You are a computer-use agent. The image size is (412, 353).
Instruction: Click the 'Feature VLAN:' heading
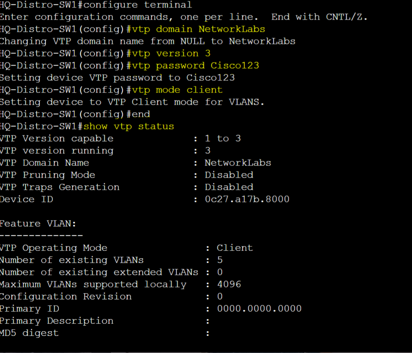(38, 224)
